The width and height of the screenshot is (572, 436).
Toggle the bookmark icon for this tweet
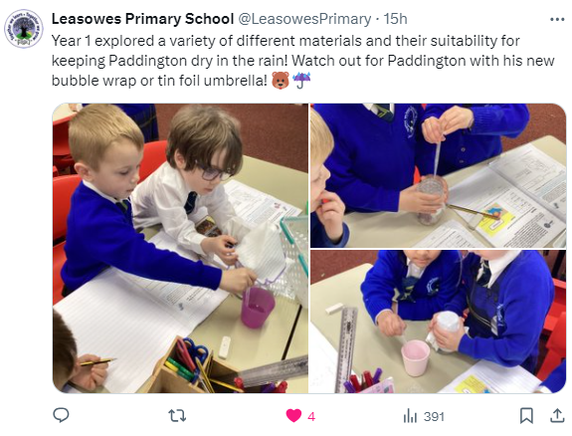pyautogui.click(x=526, y=415)
